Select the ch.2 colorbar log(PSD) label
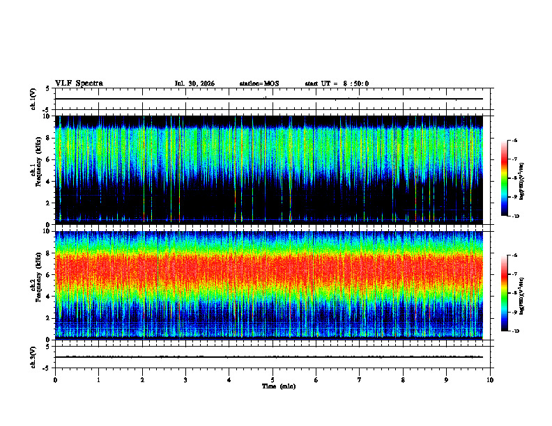 pos(521,296)
